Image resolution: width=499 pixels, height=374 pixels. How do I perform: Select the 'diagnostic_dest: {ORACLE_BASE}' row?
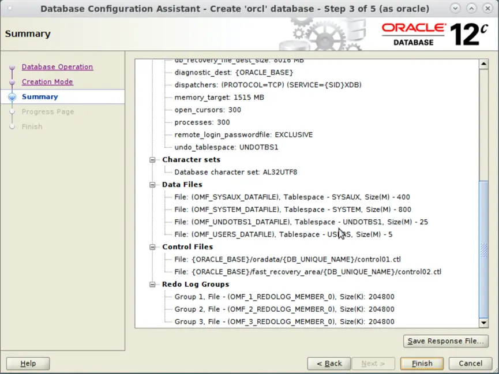click(234, 73)
